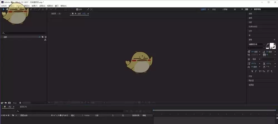Switch to the 标准 workspace
This screenshot has width=278, height=124.
[214, 9]
